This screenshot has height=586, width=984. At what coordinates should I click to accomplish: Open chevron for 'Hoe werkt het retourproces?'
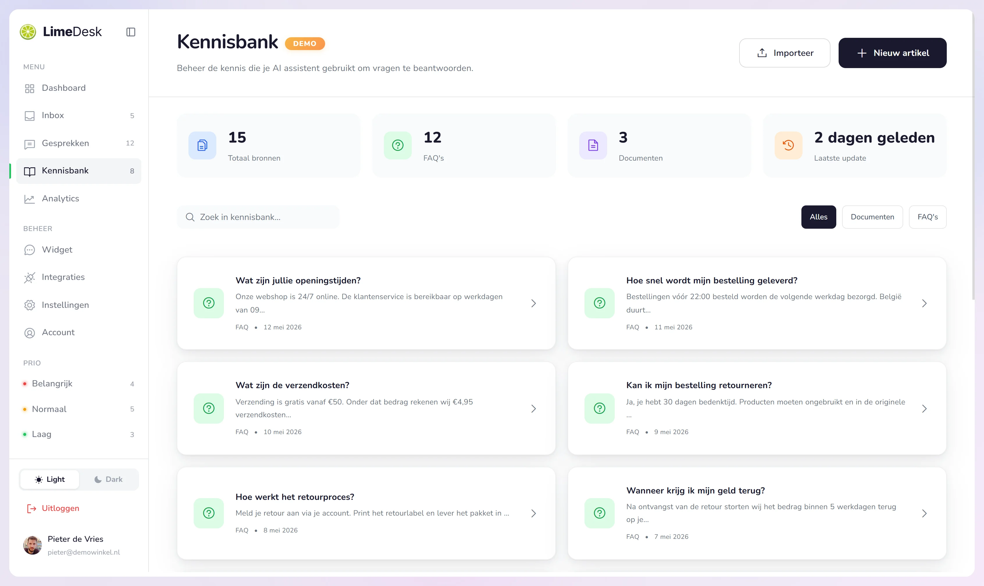click(x=533, y=513)
